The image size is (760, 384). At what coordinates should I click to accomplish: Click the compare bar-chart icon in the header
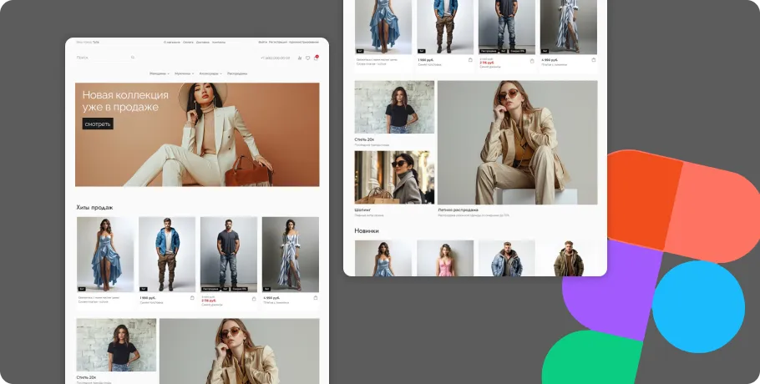299,58
